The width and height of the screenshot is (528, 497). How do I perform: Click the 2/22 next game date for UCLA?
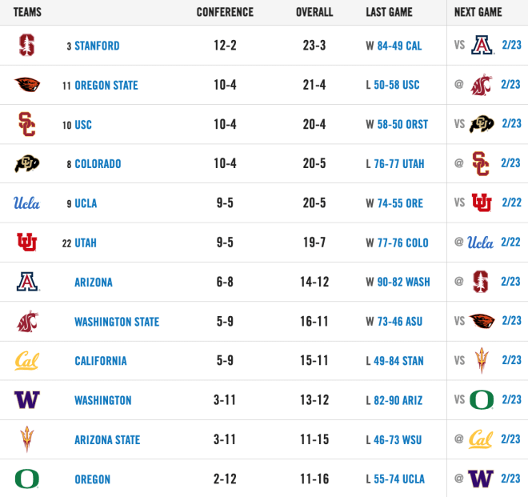[511, 202]
